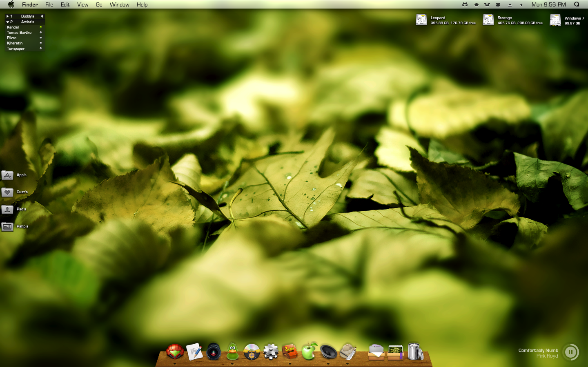
Task: Launch the Pages pen-and-paper dock icon
Action: pos(194,351)
